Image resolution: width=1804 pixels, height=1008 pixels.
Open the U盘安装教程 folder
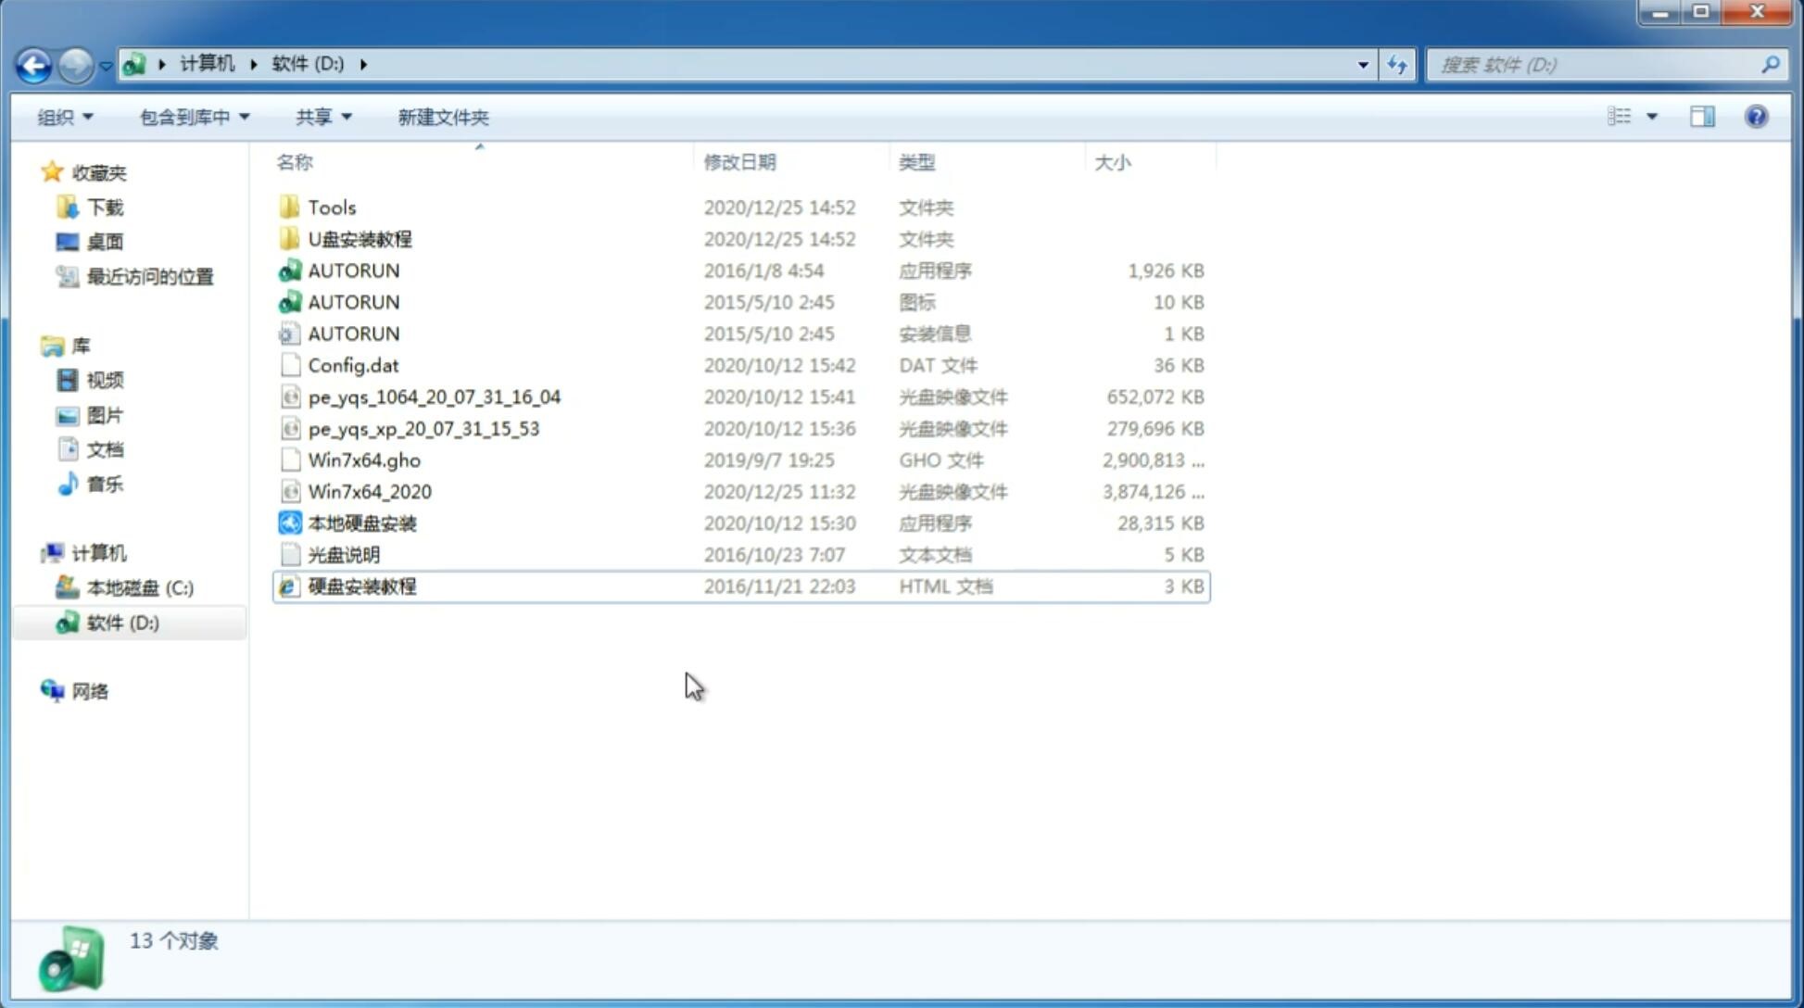pyautogui.click(x=360, y=238)
